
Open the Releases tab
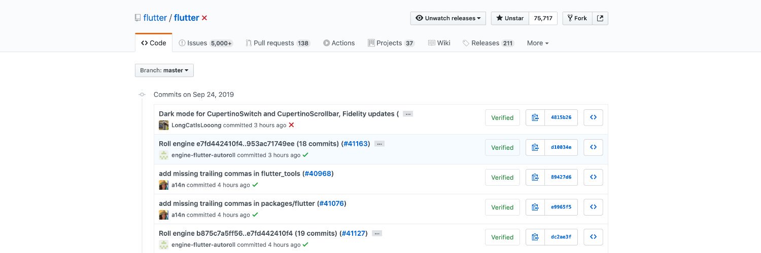pyautogui.click(x=489, y=43)
